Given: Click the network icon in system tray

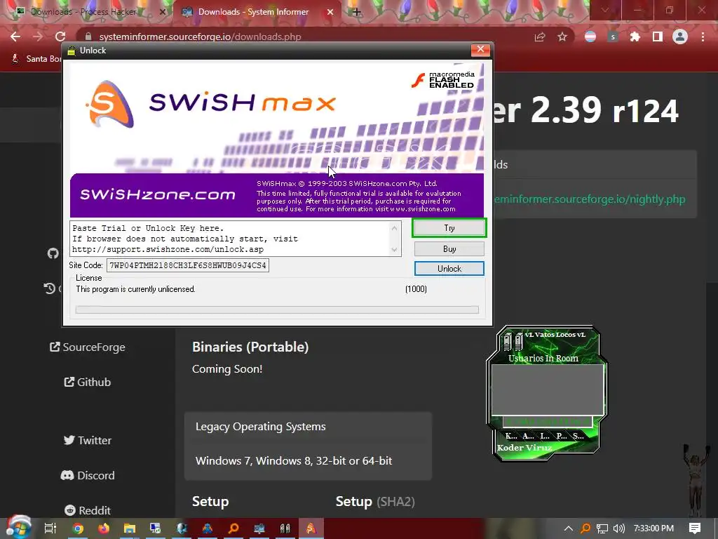Looking at the screenshot, I should [x=602, y=528].
